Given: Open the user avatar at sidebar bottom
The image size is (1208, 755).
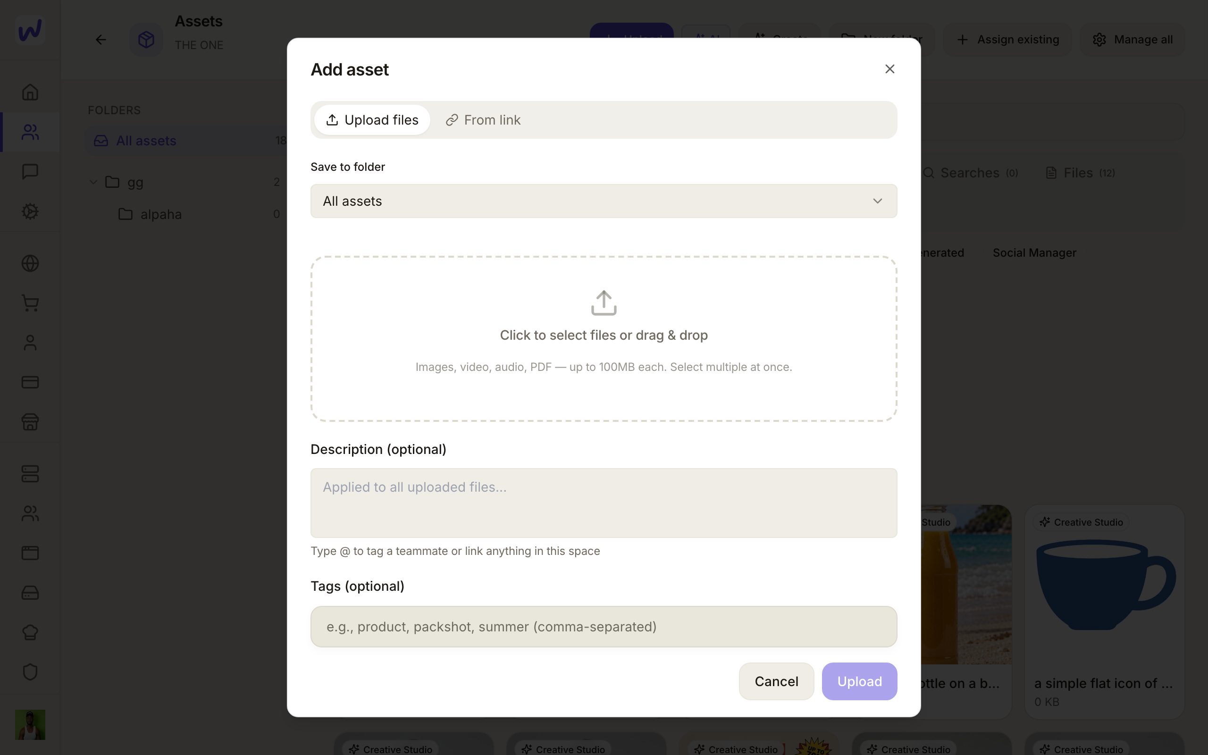Looking at the screenshot, I should point(30,724).
